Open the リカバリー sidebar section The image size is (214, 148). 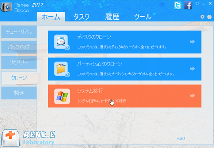(19, 62)
